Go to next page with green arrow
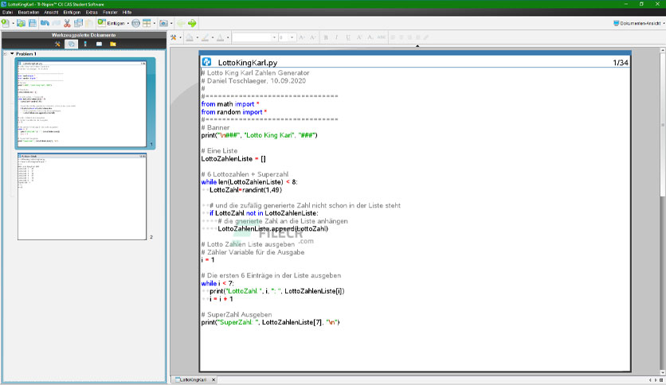Screen dimensions: 666x385 [192, 23]
